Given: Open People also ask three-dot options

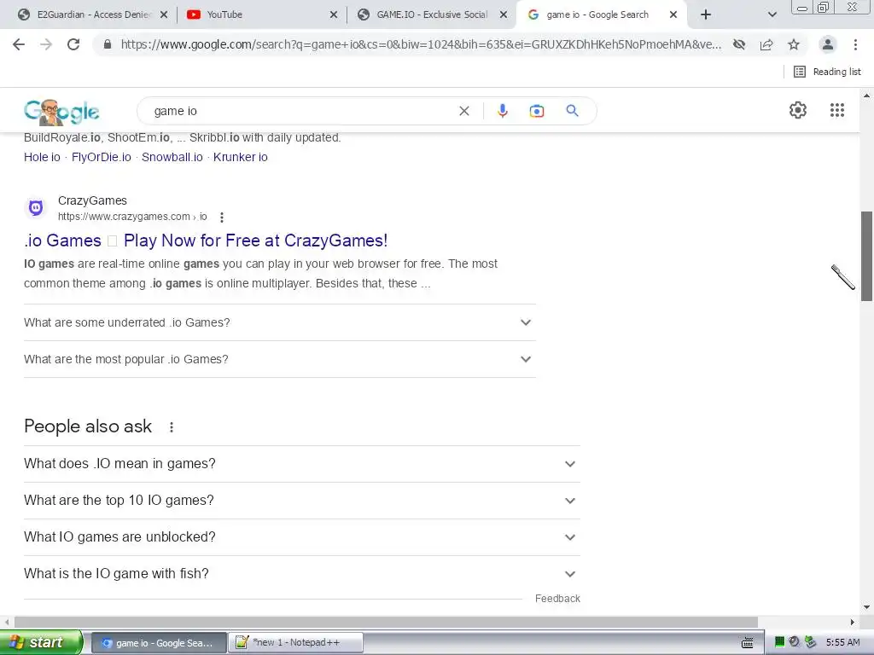Looking at the screenshot, I should pyautogui.click(x=172, y=427).
